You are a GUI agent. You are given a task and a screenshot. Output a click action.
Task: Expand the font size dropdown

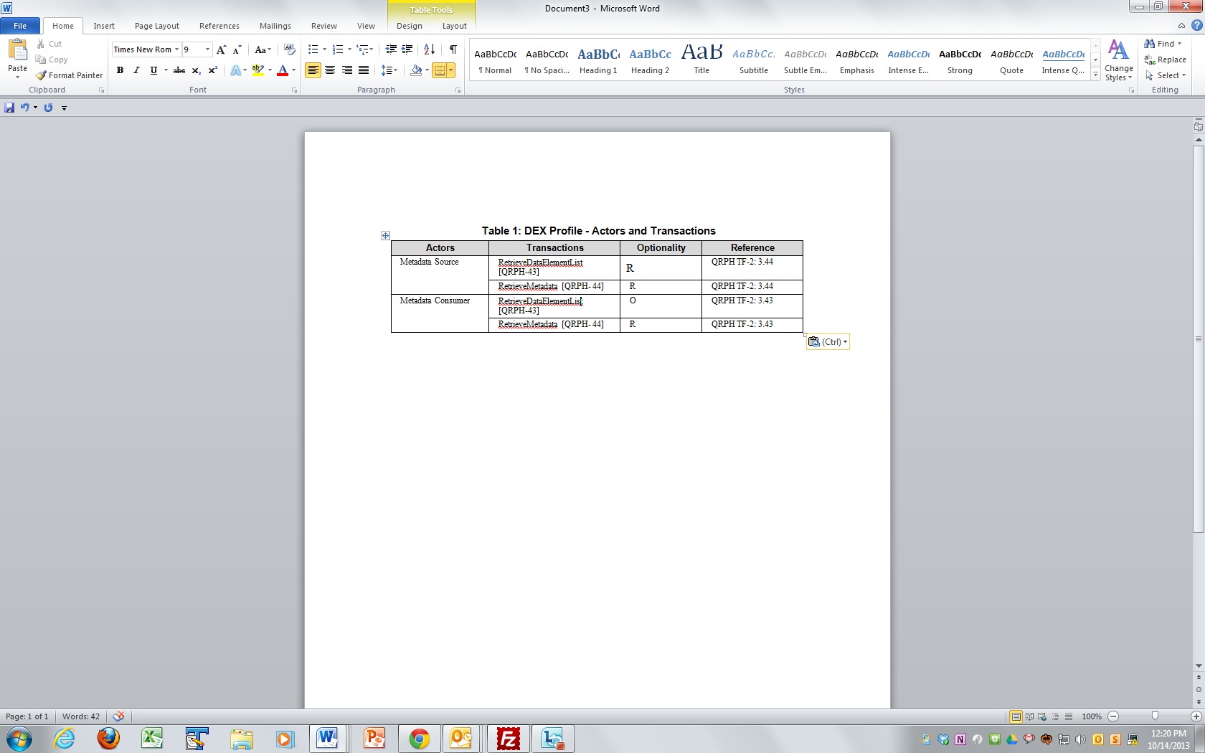(x=207, y=49)
